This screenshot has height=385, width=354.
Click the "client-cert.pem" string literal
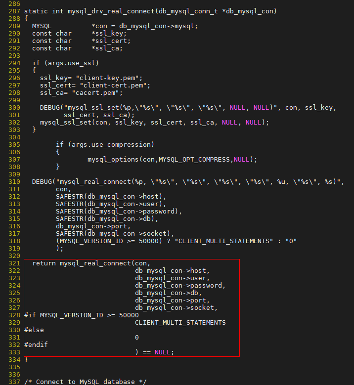click(113, 86)
